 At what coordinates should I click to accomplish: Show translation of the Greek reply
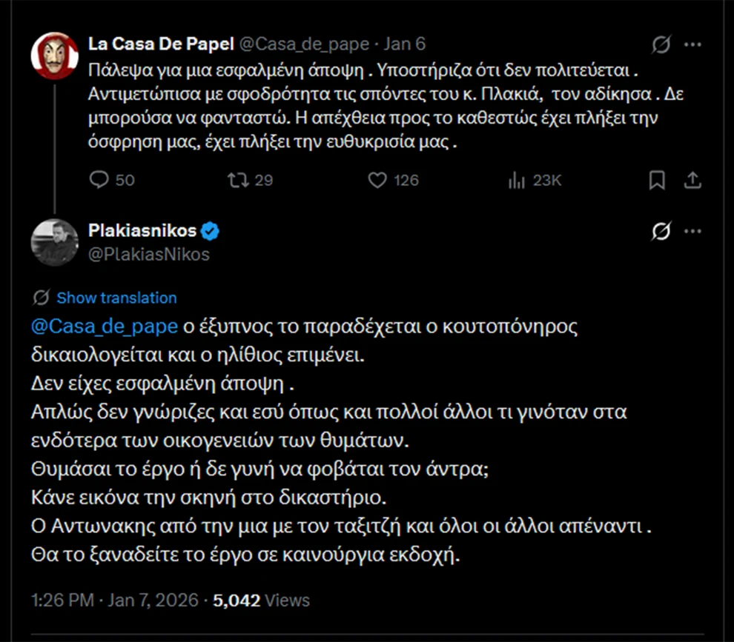tap(116, 298)
